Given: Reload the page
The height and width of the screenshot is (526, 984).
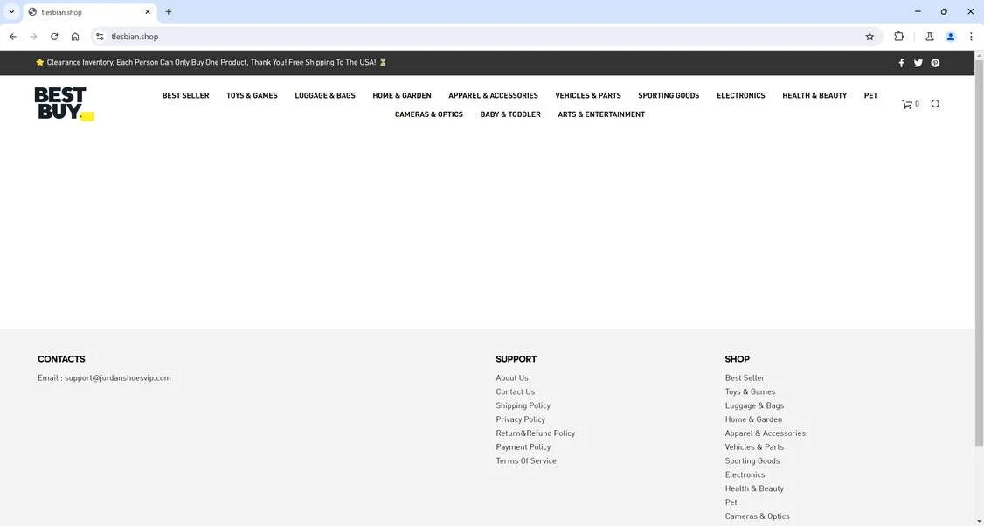Looking at the screenshot, I should (54, 37).
